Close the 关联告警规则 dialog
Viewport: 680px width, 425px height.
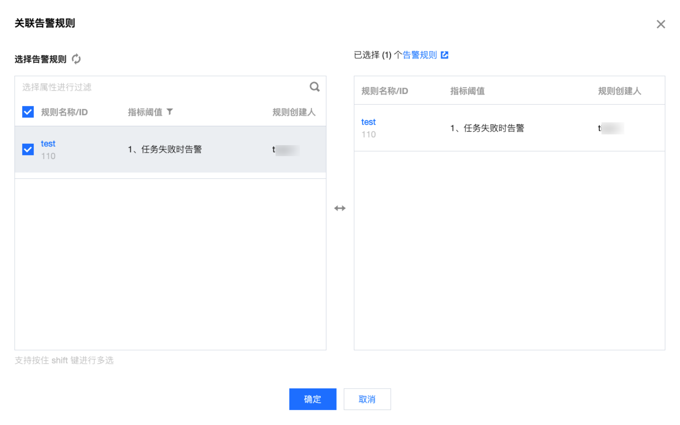(660, 24)
